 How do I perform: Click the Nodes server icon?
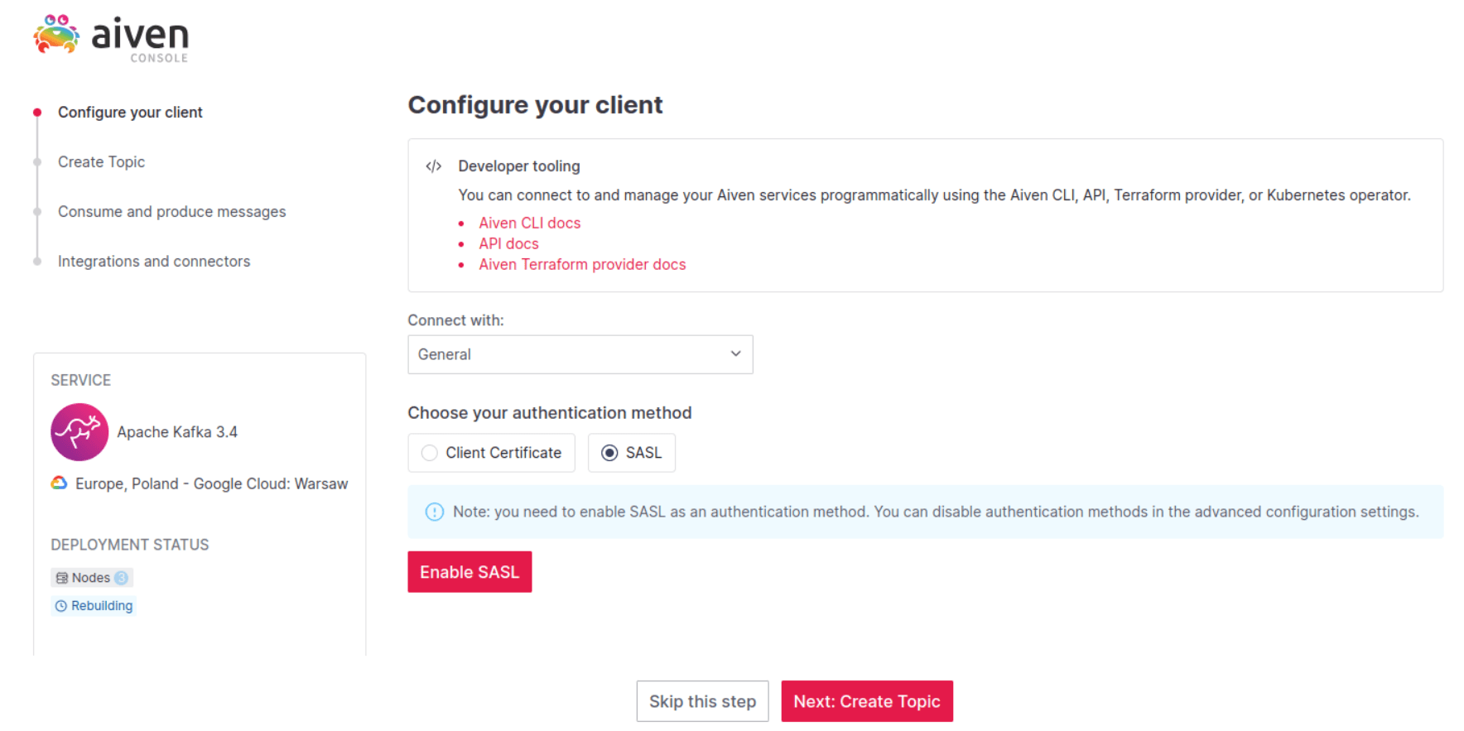(62, 578)
